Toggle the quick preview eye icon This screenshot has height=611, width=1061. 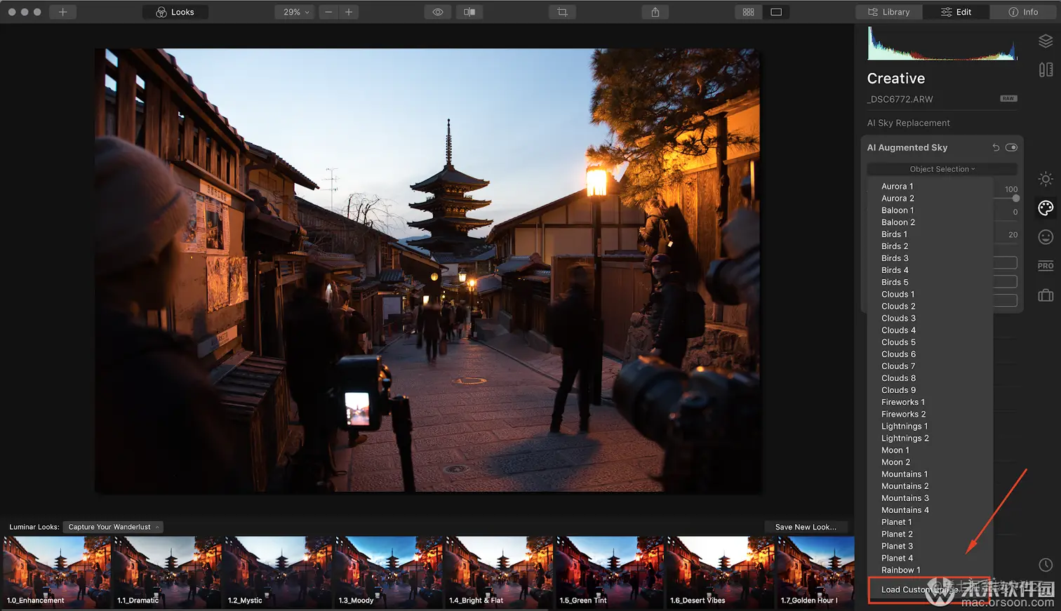coord(438,12)
